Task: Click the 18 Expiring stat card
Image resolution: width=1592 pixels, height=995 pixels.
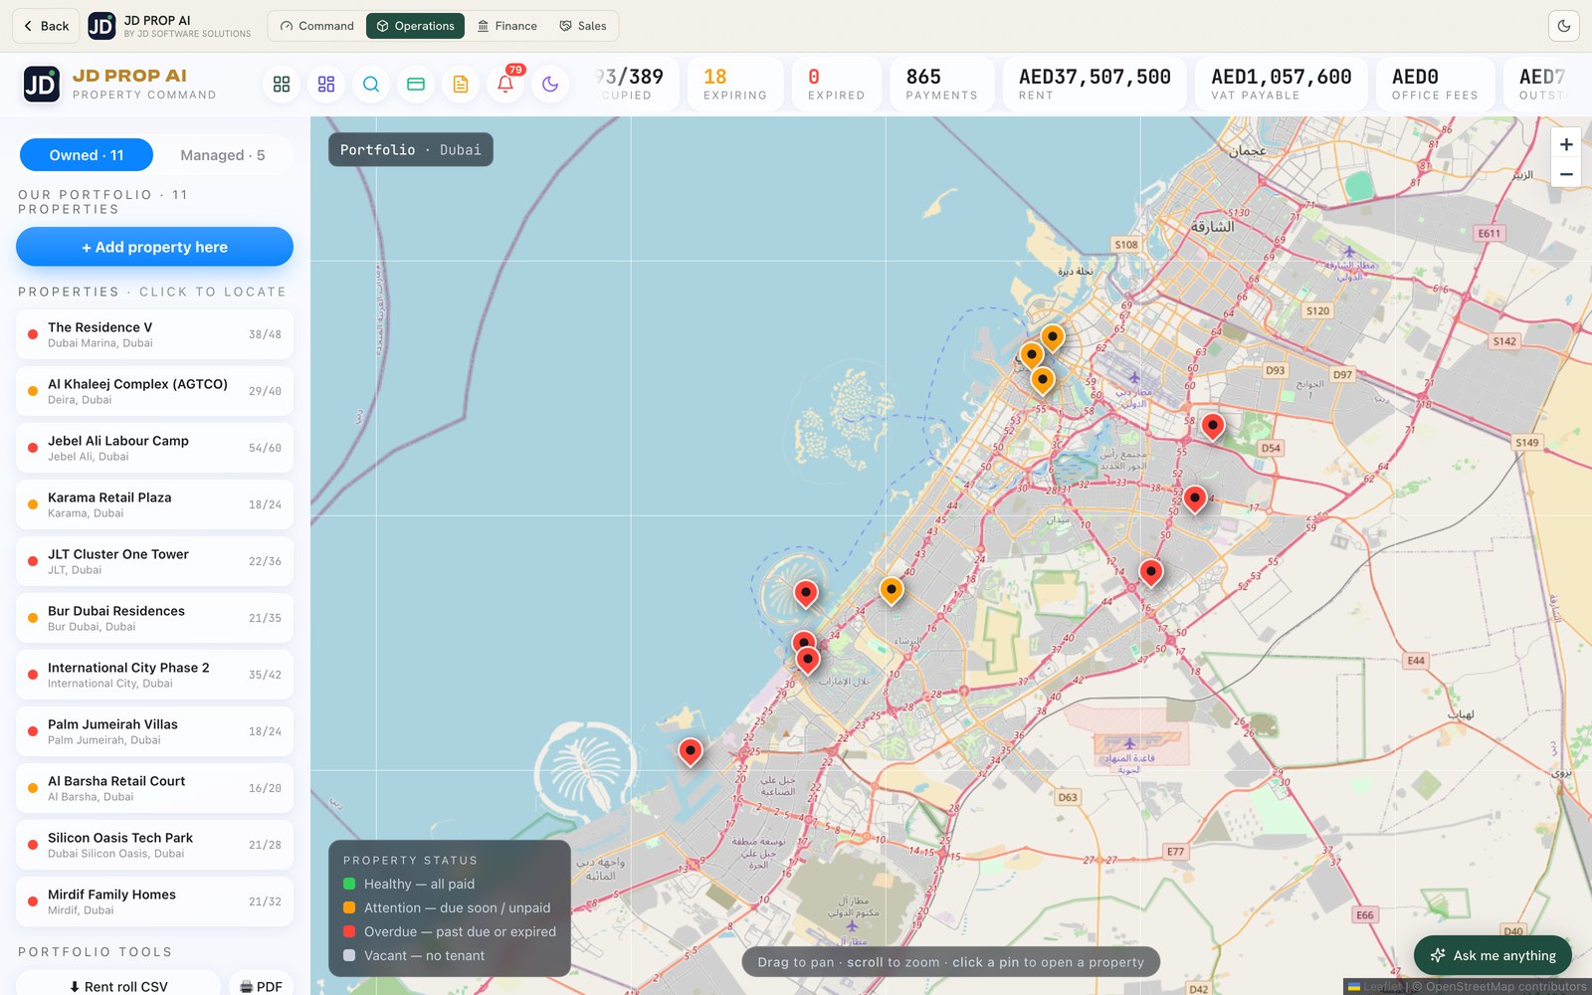Action: [x=734, y=84]
